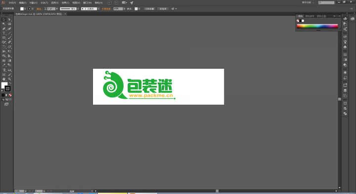Click the swap fill and stroke arrows
This screenshot has height=194, width=356.
[x=10, y=83]
